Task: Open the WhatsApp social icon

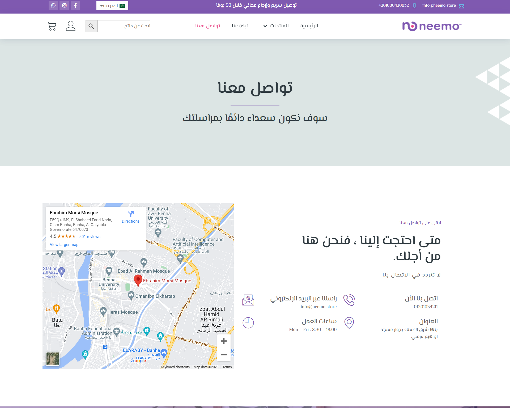Action: coord(53,5)
